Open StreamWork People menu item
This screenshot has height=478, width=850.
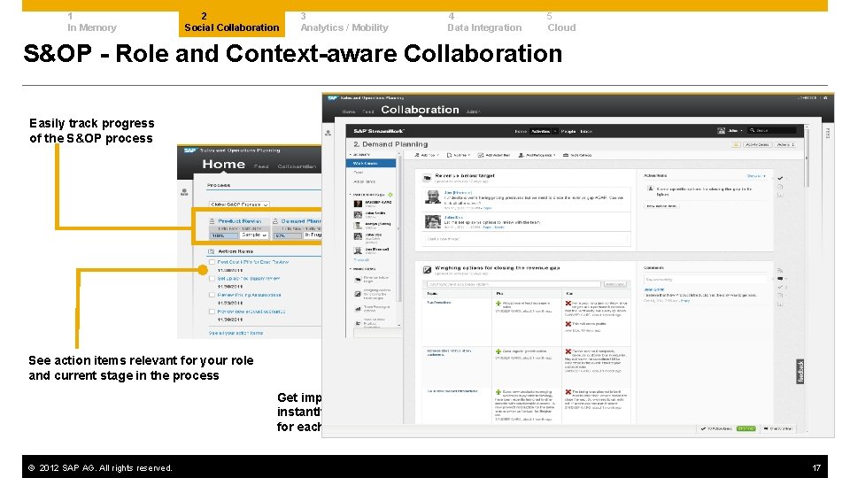(x=568, y=131)
